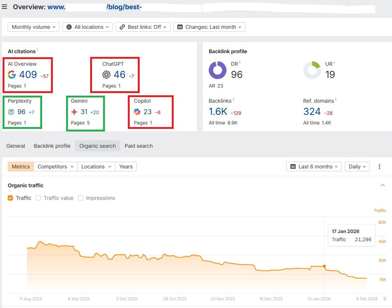Change the Daily granularity dropdown

coord(357,167)
